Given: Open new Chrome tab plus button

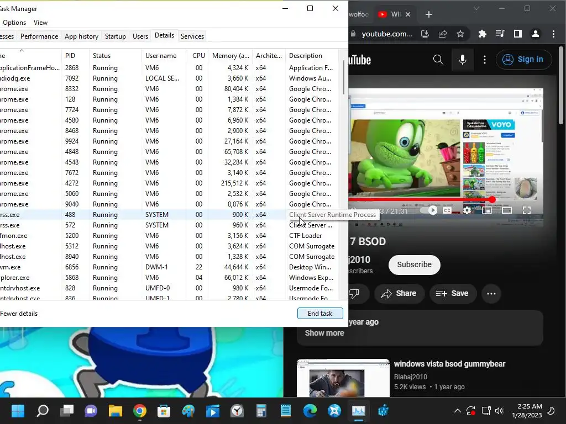Looking at the screenshot, I should coord(428,14).
